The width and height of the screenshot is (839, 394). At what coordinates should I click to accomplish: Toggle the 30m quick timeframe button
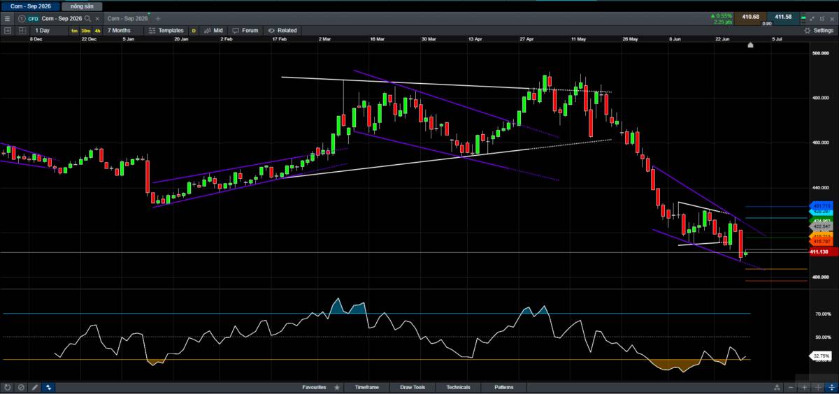[85, 31]
